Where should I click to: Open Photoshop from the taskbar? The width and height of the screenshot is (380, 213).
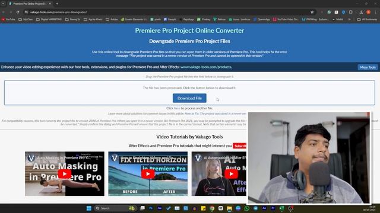(151, 208)
